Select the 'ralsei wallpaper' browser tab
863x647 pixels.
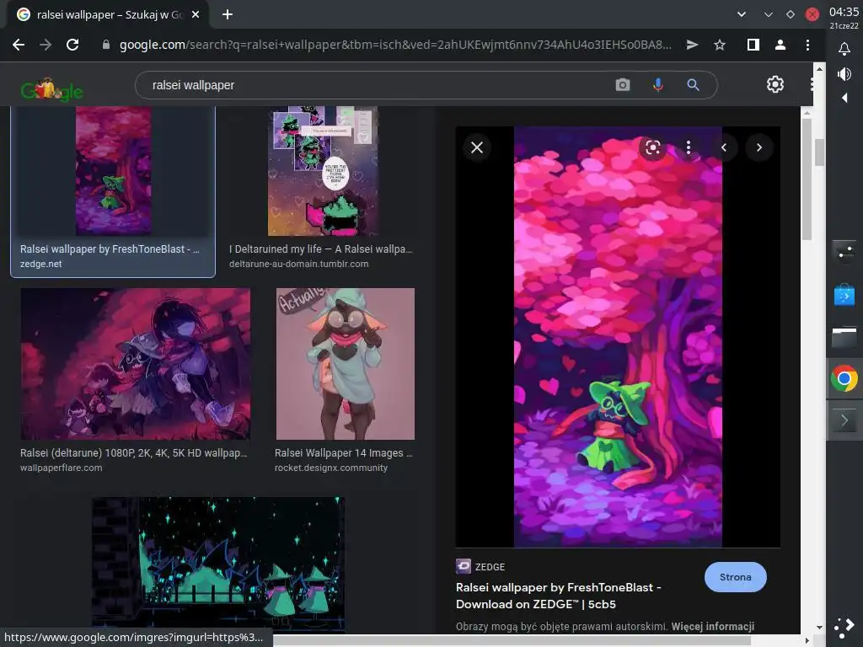click(109, 15)
